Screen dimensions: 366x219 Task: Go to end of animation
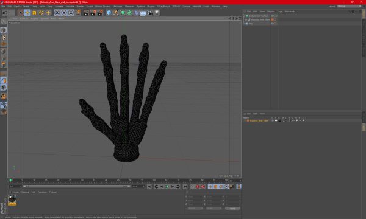click(185, 187)
